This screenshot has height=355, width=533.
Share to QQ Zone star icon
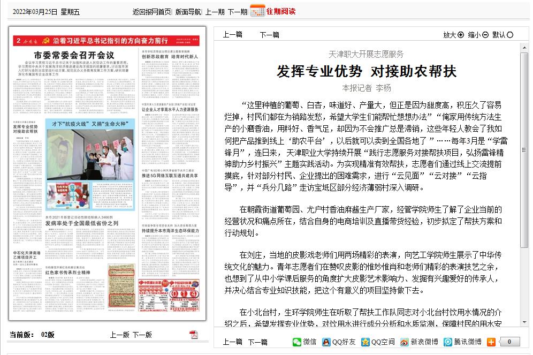tap(366, 342)
